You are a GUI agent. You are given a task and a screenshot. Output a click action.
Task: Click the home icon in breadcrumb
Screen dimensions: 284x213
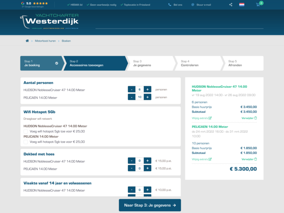tap(27, 40)
